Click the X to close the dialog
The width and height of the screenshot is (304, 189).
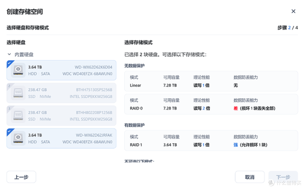pyautogui.click(x=294, y=11)
